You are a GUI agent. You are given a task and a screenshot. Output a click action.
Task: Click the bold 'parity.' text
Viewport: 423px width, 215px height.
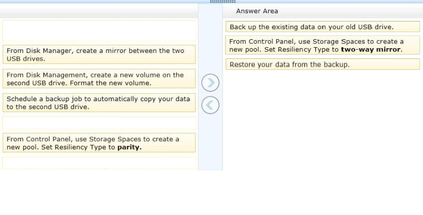(x=129, y=147)
